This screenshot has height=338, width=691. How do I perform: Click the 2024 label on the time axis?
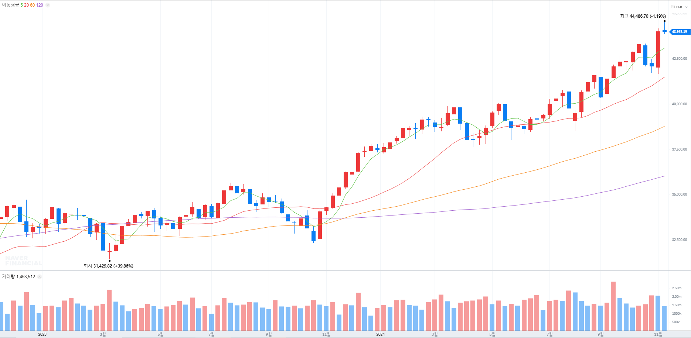click(380, 334)
